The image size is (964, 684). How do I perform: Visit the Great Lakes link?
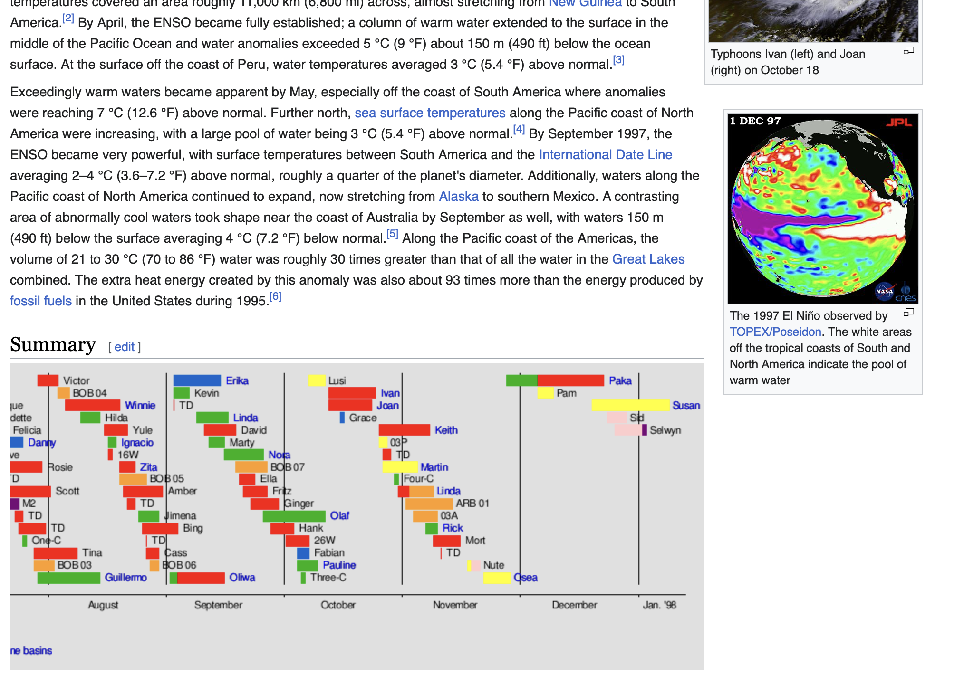648,259
